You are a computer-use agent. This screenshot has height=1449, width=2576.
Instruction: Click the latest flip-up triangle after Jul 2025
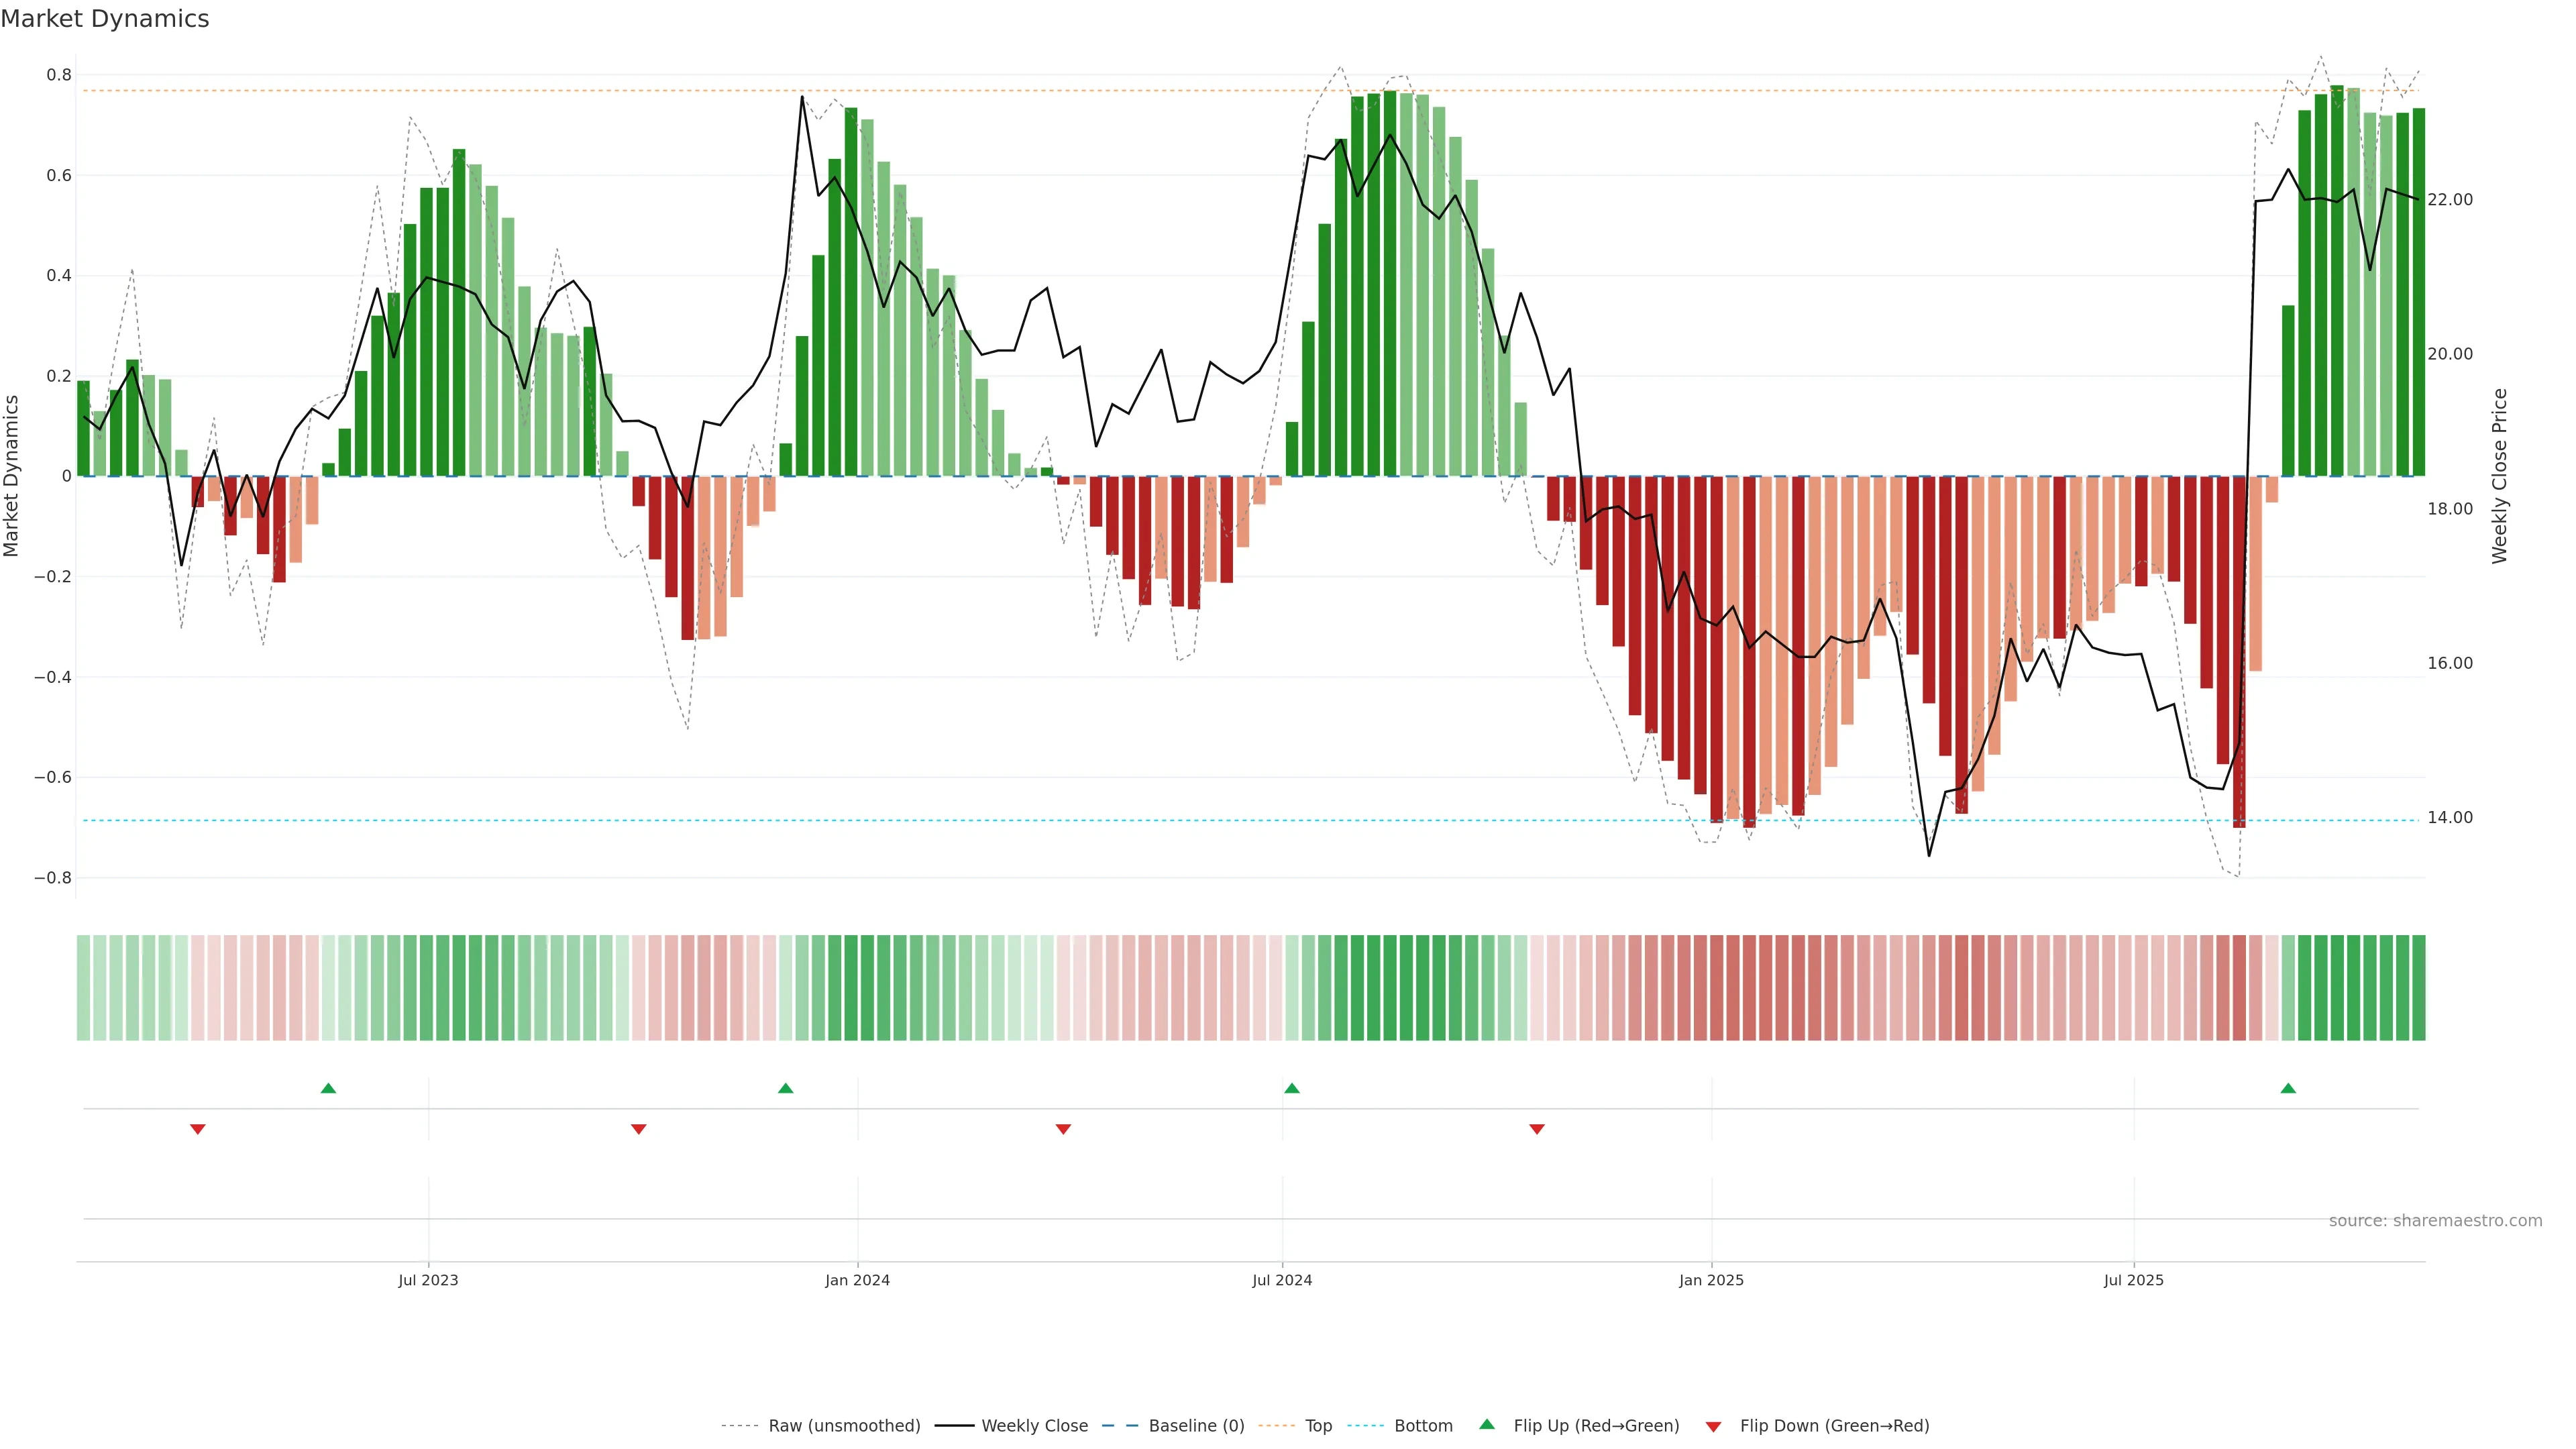tap(2288, 1088)
